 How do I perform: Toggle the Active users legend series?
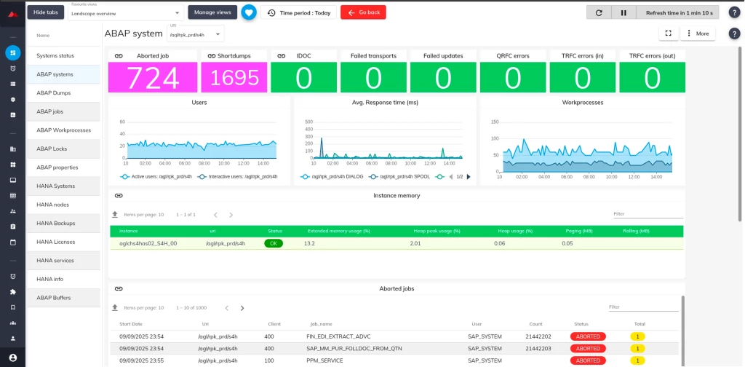coord(150,176)
